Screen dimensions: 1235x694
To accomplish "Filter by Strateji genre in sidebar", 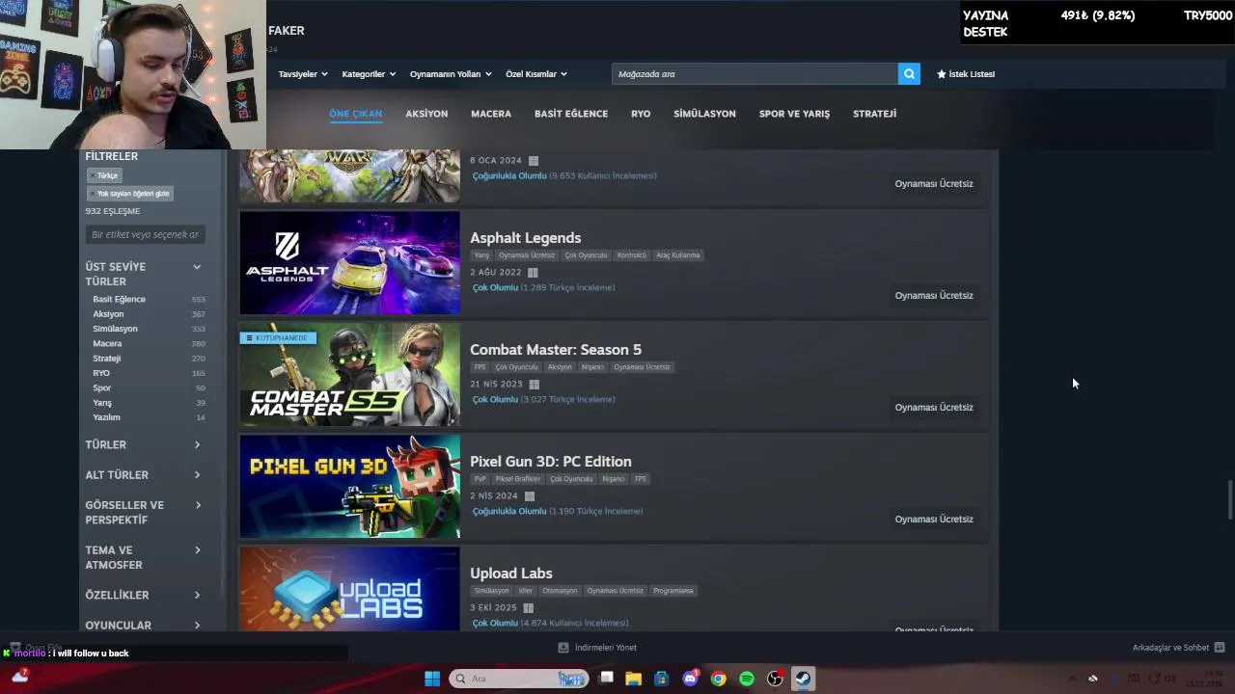I will pyautogui.click(x=106, y=359).
